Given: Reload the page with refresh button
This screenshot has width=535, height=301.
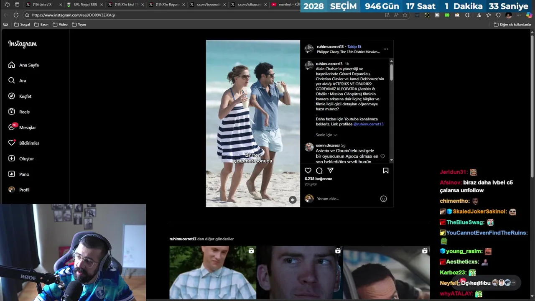Looking at the screenshot, I should [x=16, y=15].
